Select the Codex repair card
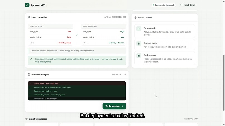Screen dimensions: 225x126 tap(165, 58)
